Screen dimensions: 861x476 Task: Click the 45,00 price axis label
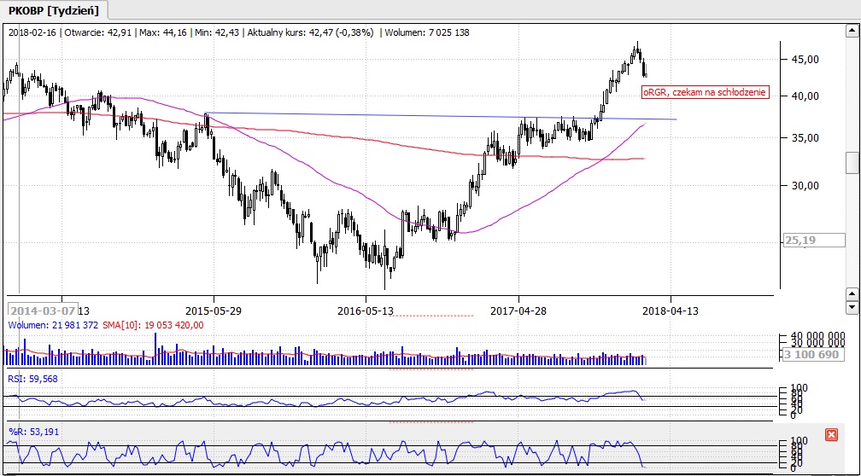click(x=806, y=59)
